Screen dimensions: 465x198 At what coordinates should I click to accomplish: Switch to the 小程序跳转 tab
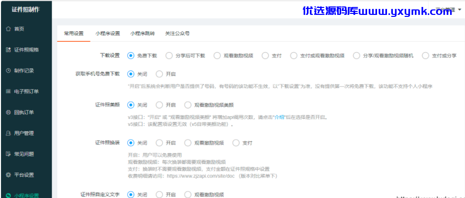click(142, 33)
